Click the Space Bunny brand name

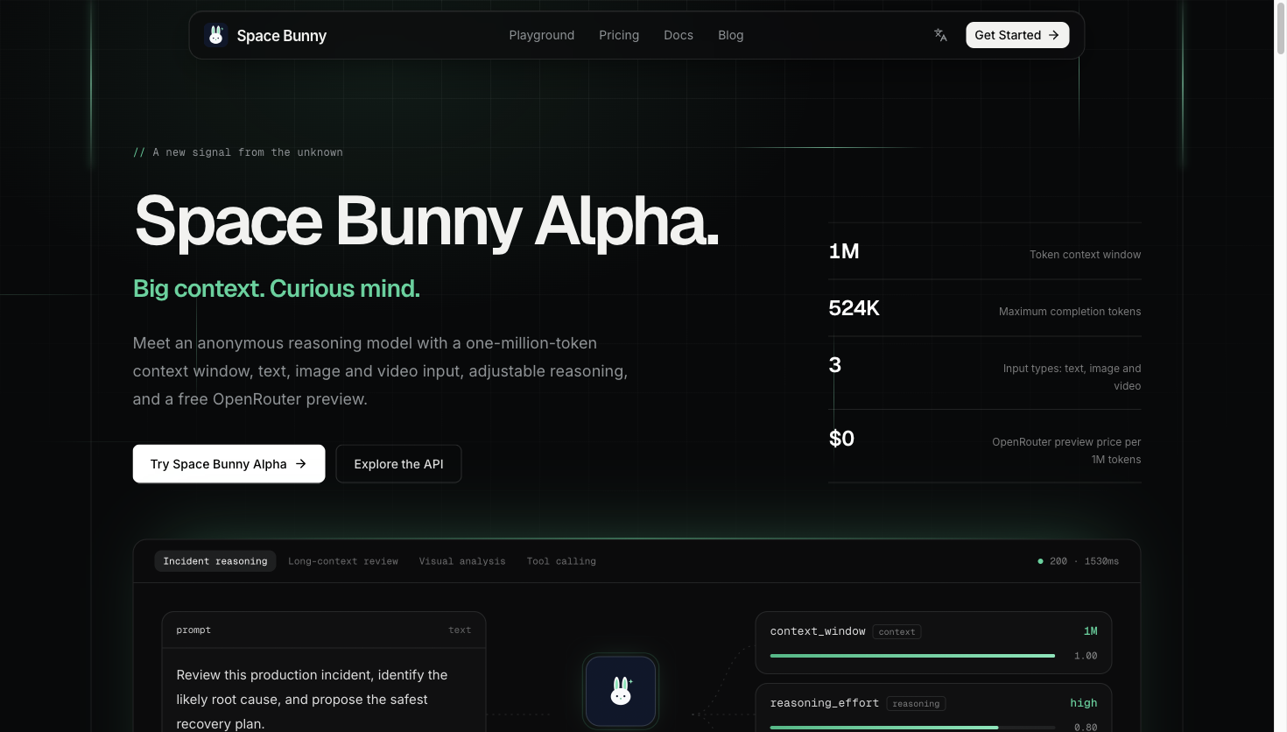click(x=282, y=36)
